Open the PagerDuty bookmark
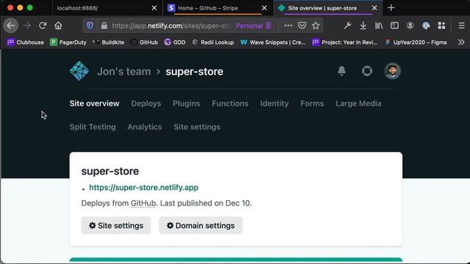Image resolution: width=470 pixels, height=264 pixels. point(68,43)
